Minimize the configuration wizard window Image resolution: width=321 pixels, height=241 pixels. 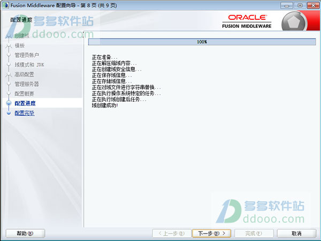coord(287,5)
